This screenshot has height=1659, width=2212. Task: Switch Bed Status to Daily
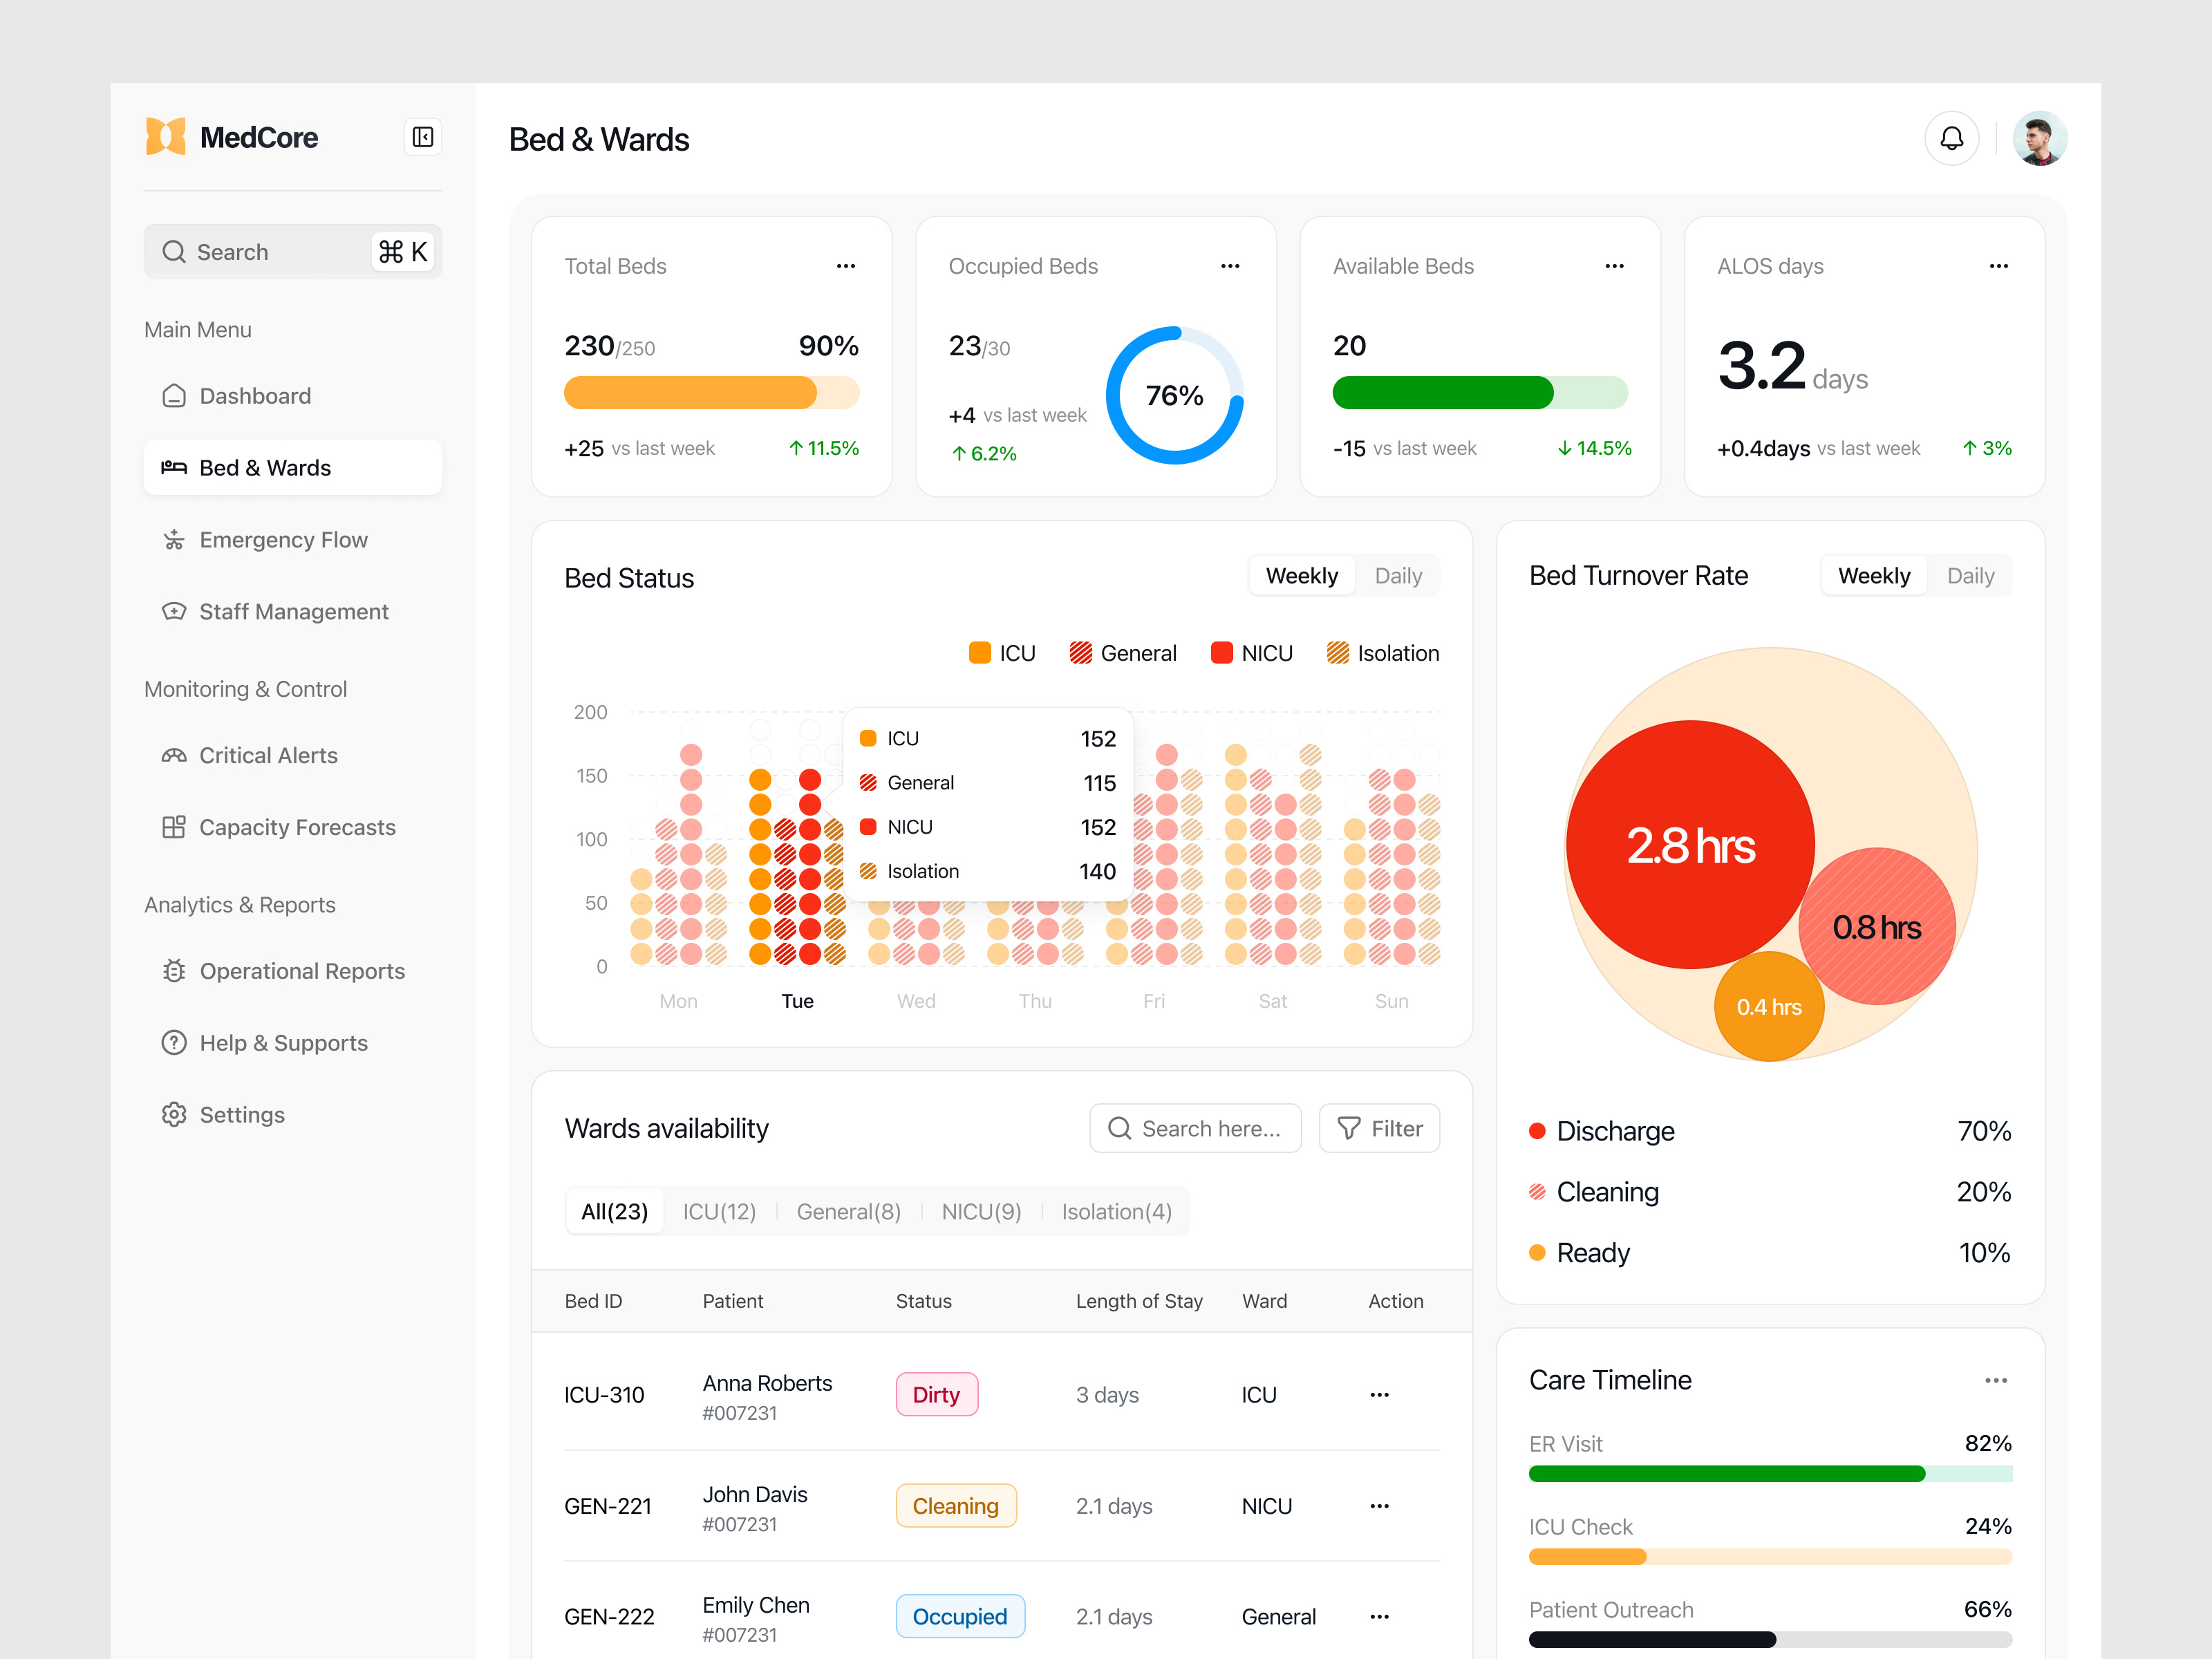1397,576
